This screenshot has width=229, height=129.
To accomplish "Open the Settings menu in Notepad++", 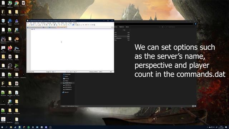I will click(54, 23).
